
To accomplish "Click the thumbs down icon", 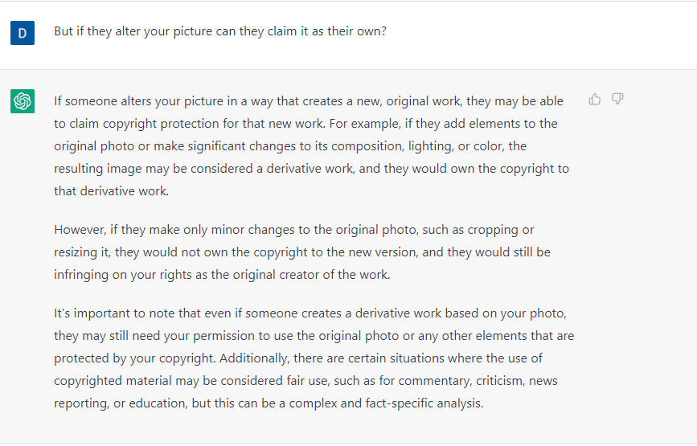I will point(617,99).
